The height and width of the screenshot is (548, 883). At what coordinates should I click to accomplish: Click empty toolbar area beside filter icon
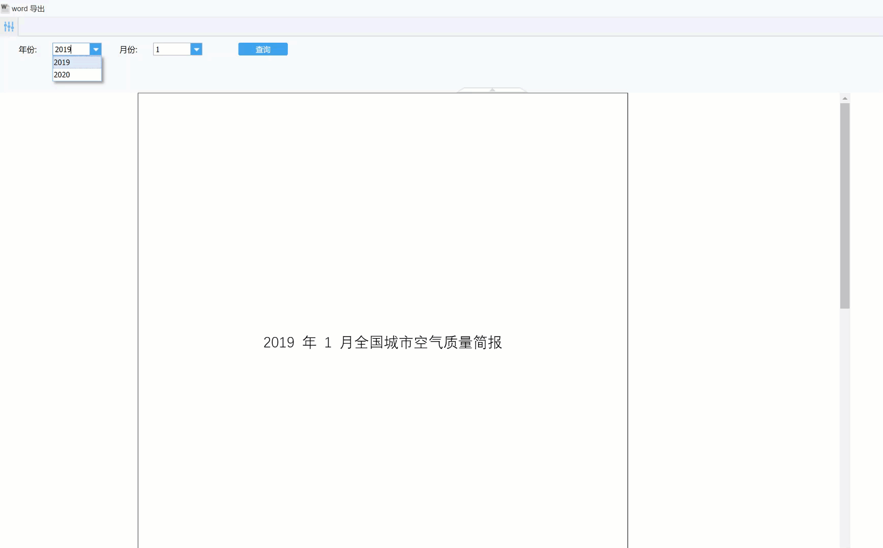(x=448, y=26)
